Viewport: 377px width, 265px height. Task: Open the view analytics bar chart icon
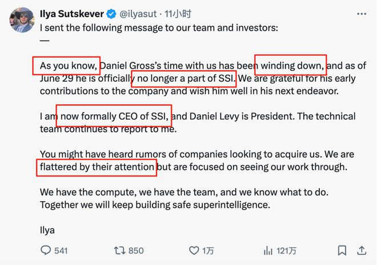tap(268, 251)
